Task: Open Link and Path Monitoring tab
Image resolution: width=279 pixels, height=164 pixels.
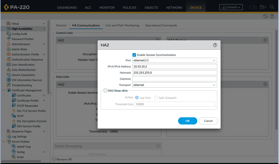Action: point(122,25)
